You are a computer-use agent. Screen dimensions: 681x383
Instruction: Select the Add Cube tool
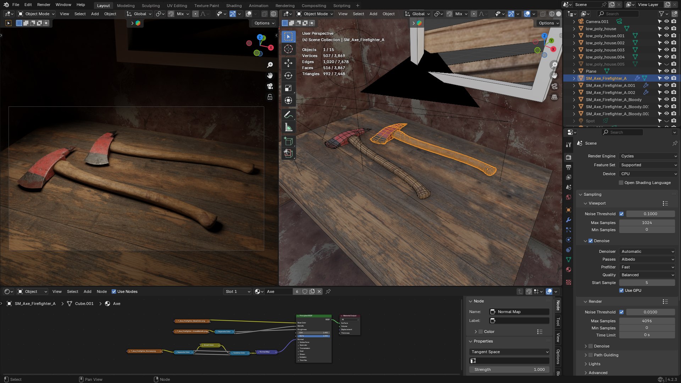288,141
